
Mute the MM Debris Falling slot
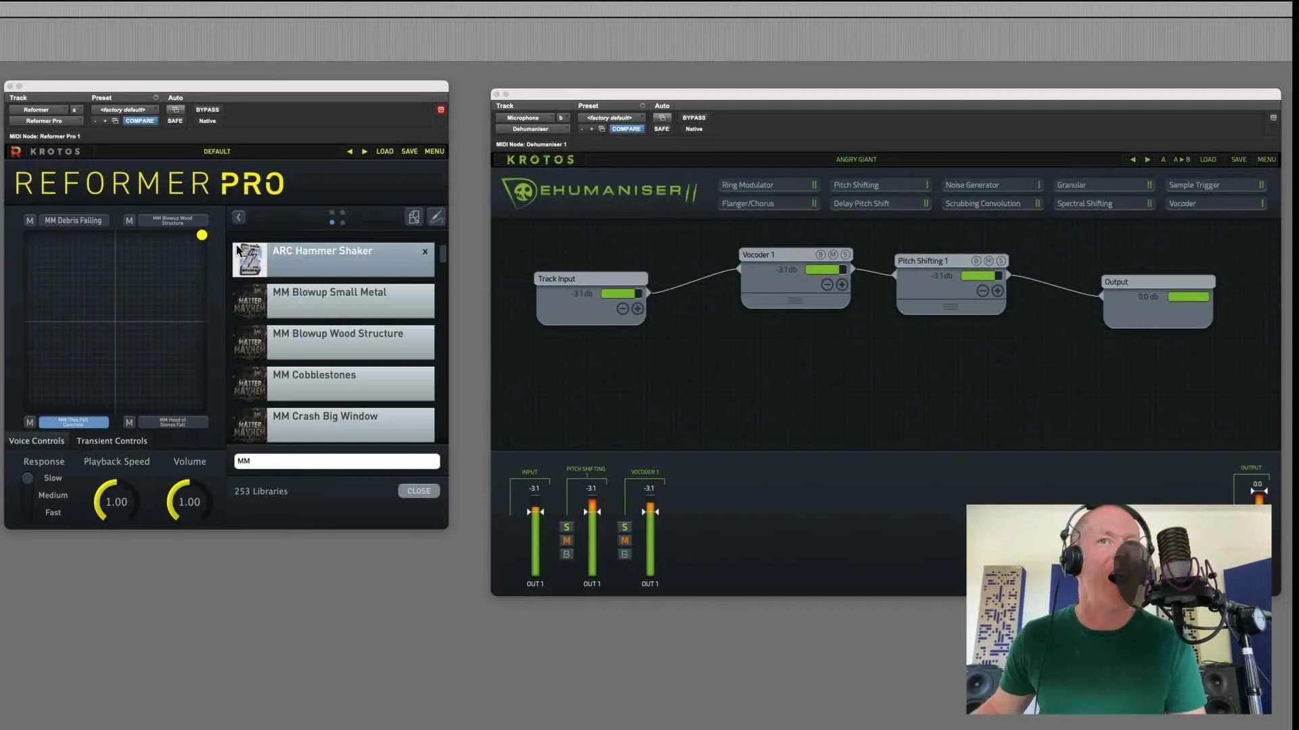tap(29, 220)
